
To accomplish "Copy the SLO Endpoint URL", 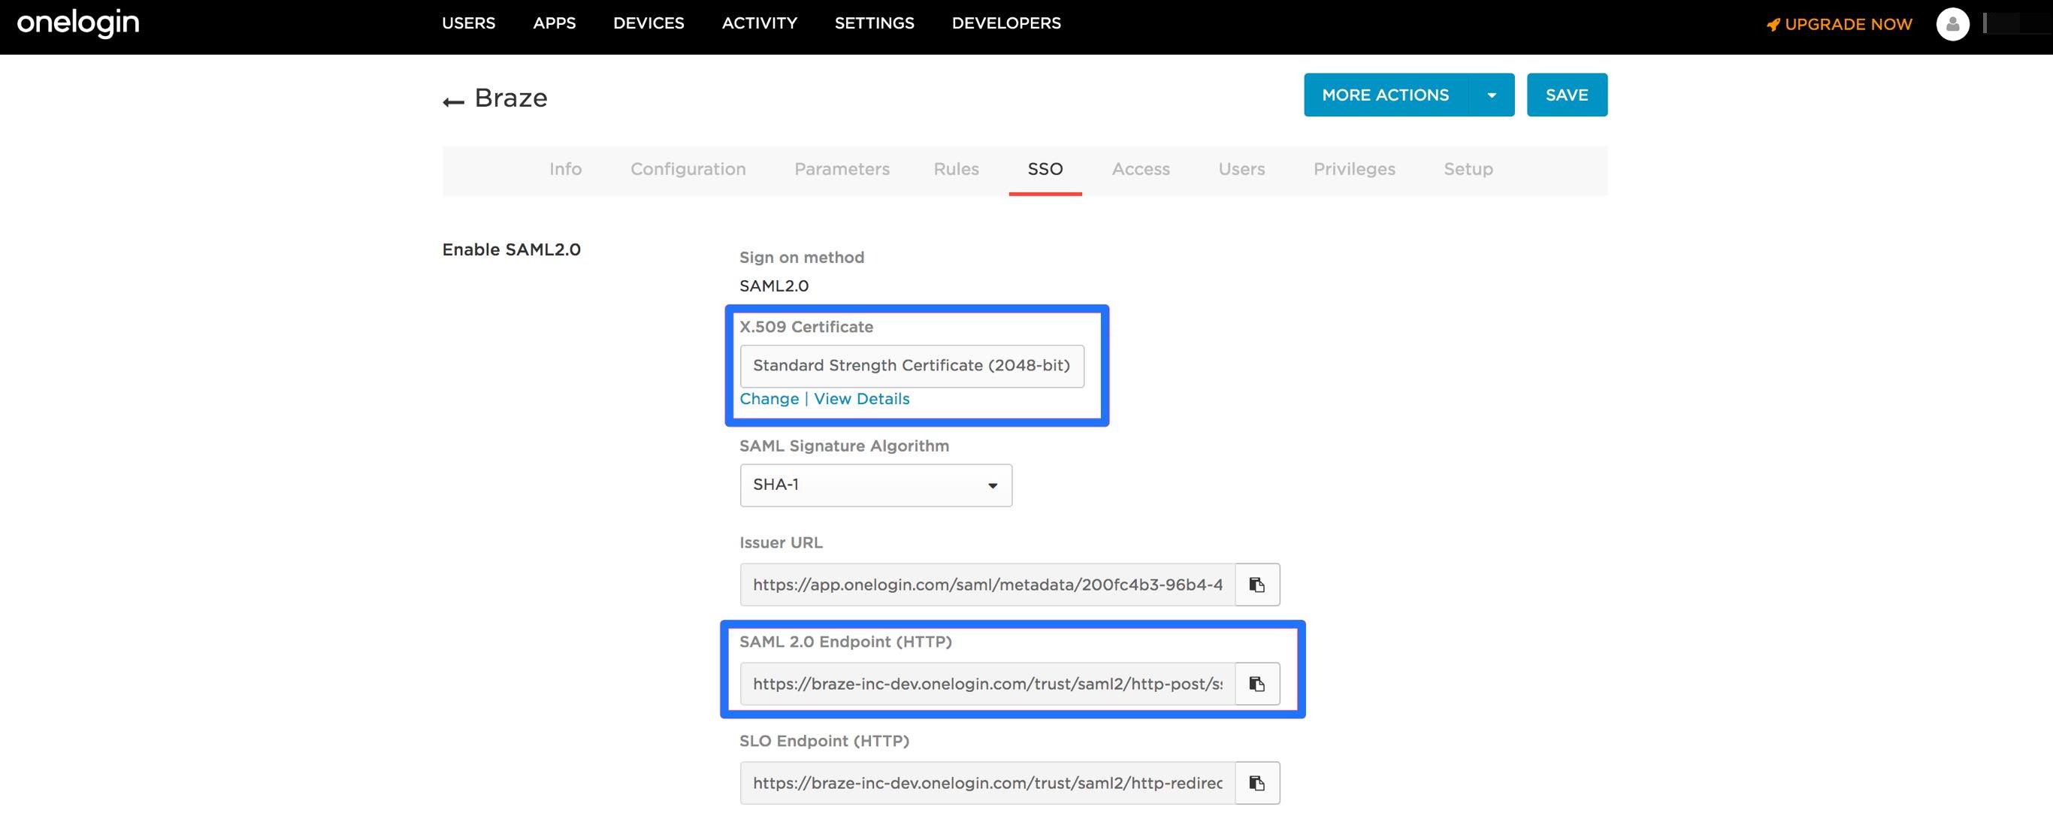I will (1257, 783).
